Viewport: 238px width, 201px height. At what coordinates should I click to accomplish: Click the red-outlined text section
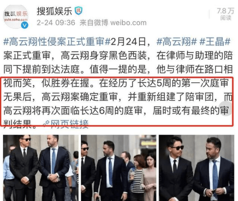(117, 102)
